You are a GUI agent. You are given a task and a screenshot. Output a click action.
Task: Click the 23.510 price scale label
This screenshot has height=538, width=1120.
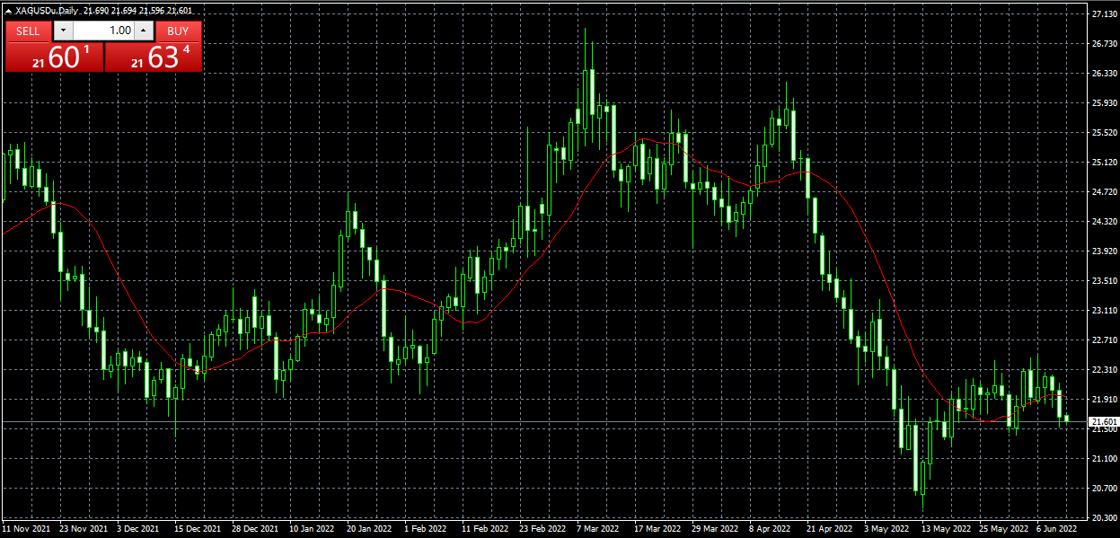[1104, 281]
